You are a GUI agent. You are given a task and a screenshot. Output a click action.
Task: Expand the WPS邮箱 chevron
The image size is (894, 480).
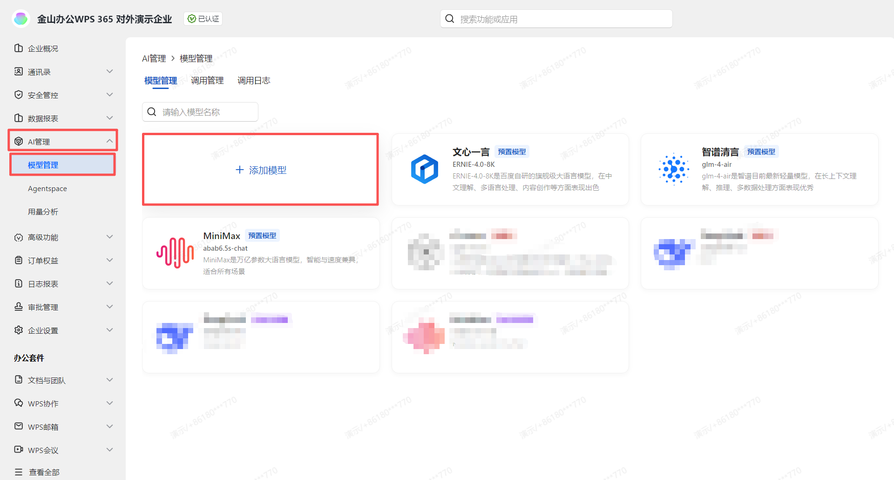tap(110, 426)
